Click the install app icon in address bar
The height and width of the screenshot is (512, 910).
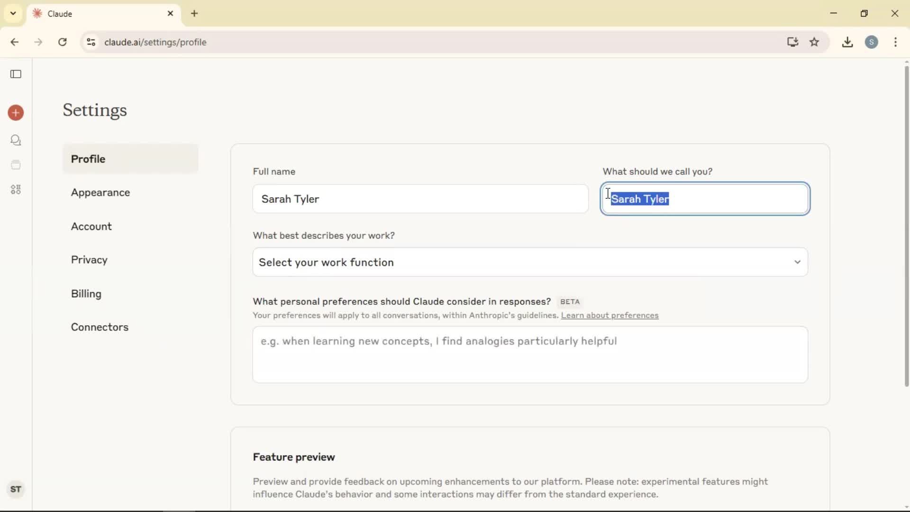(x=792, y=42)
